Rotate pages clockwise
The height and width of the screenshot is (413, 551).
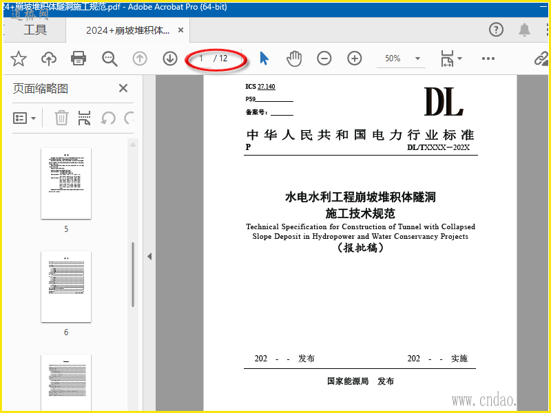point(129,118)
